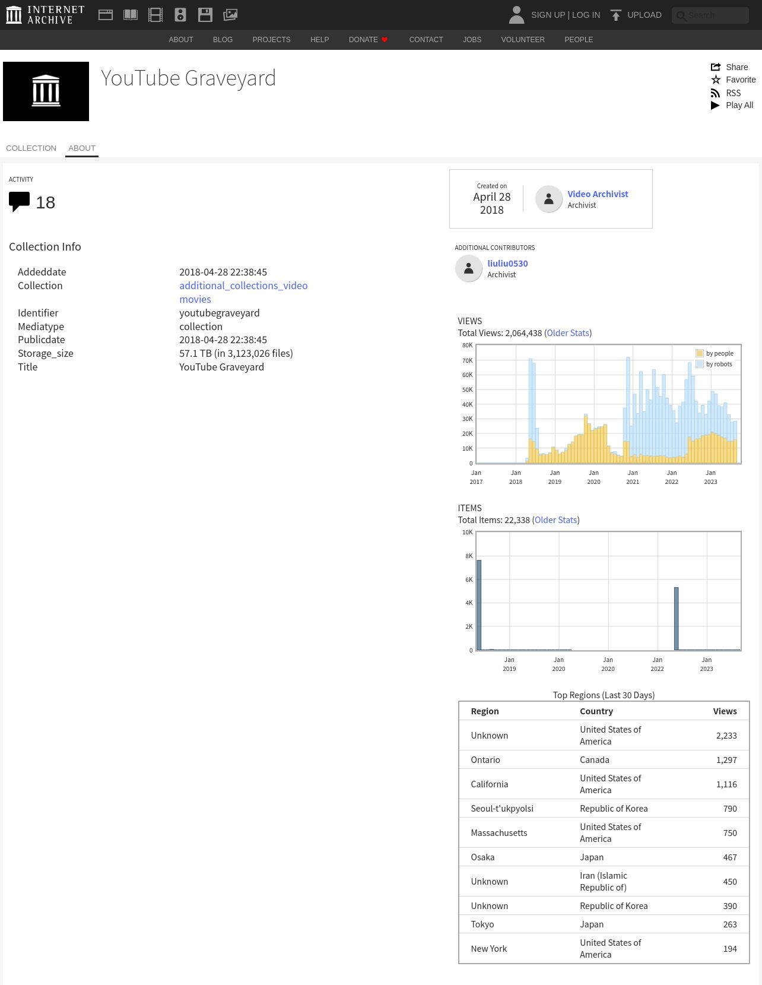The width and height of the screenshot is (762, 985).
Task: Click the Ontario region row
Action: (x=604, y=760)
